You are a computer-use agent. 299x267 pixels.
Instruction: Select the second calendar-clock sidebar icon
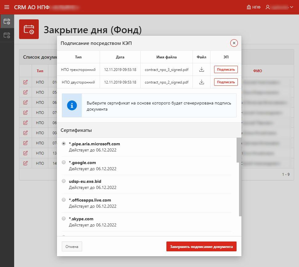click(x=7, y=35)
